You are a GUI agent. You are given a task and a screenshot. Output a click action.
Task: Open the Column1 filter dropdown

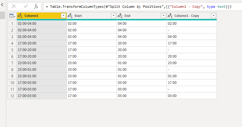tap(63, 16)
